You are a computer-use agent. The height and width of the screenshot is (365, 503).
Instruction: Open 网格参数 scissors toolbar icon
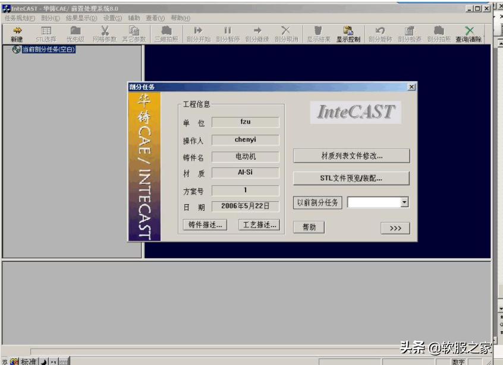point(105,31)
